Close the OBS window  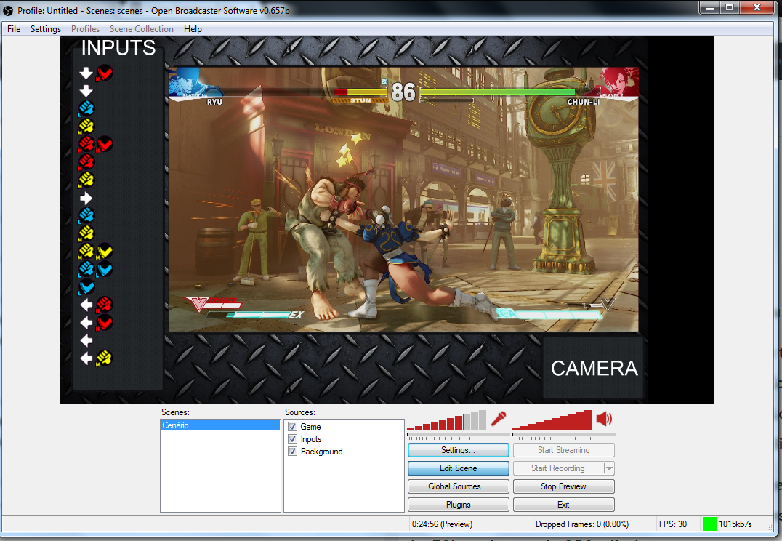(x=757, y=7)
